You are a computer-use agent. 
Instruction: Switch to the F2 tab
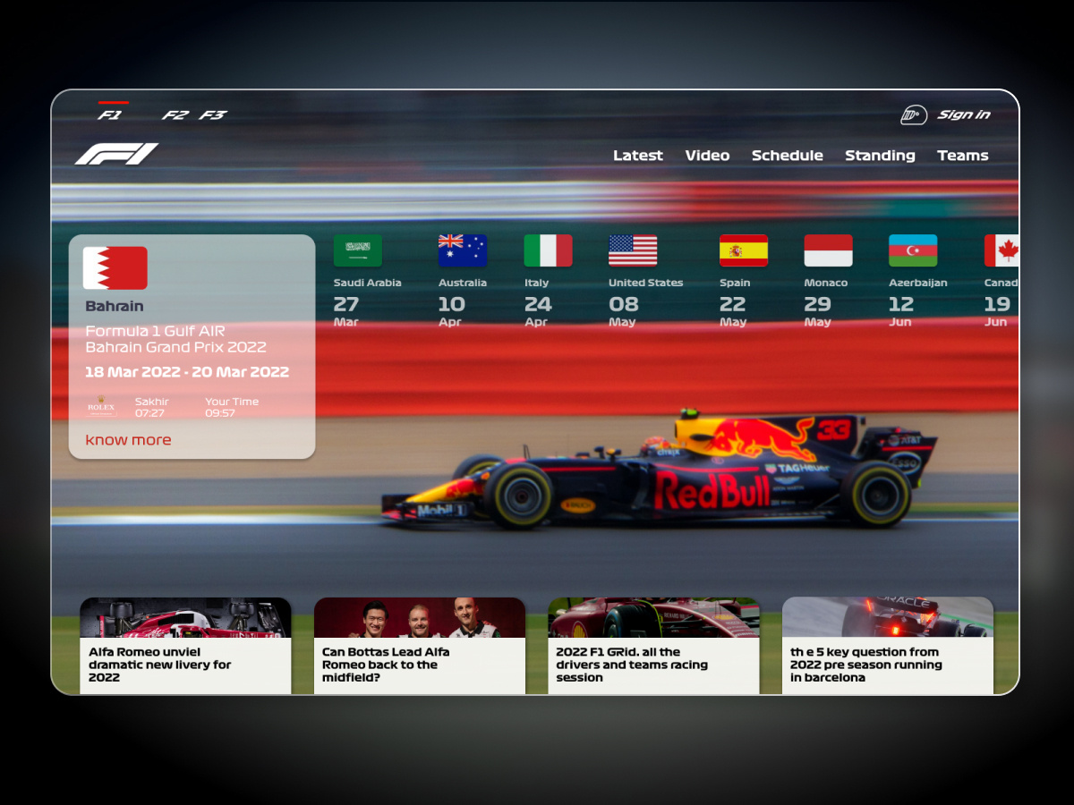click(175, 115)
